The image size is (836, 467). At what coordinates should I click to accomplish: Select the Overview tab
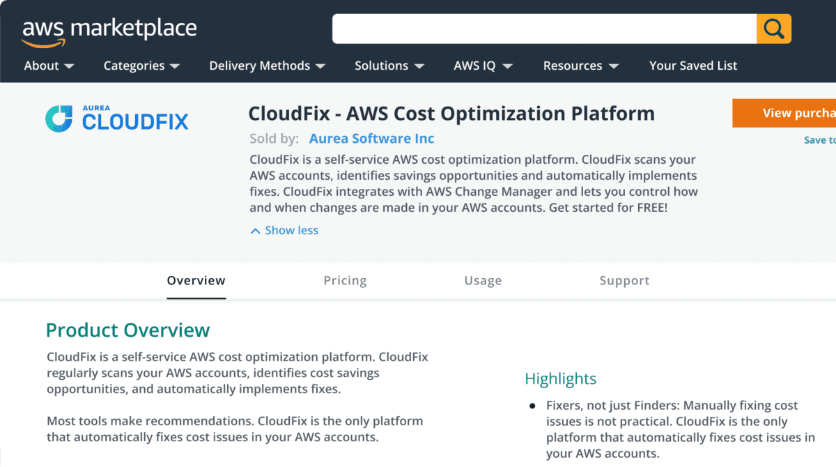[x=196, y=280]
